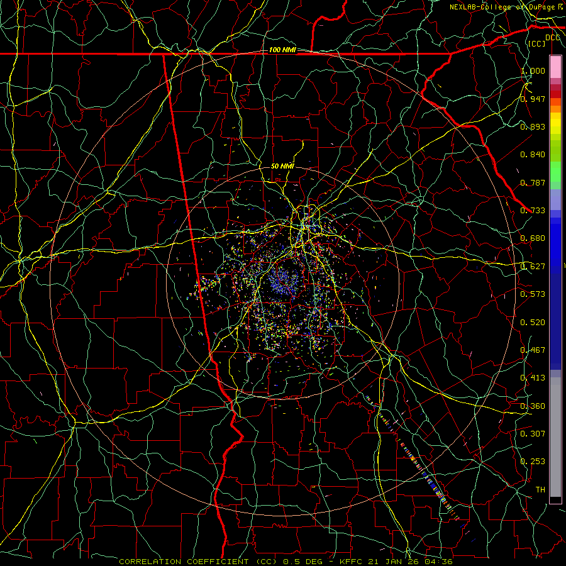Select the 100 NMI range ring label

pyautogui.click(x=282, y=50)
